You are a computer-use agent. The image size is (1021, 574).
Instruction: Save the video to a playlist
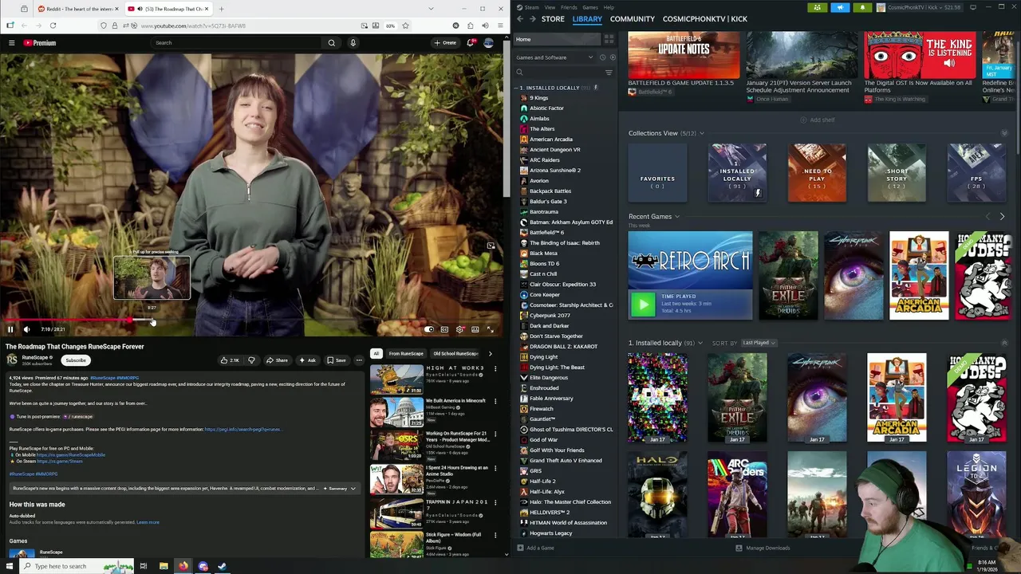pos(337,360)
